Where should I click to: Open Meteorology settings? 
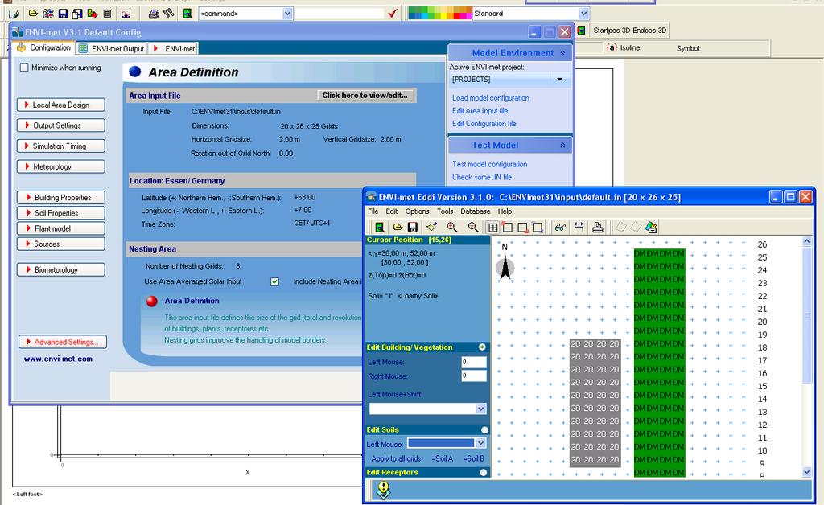pos(61,167)
